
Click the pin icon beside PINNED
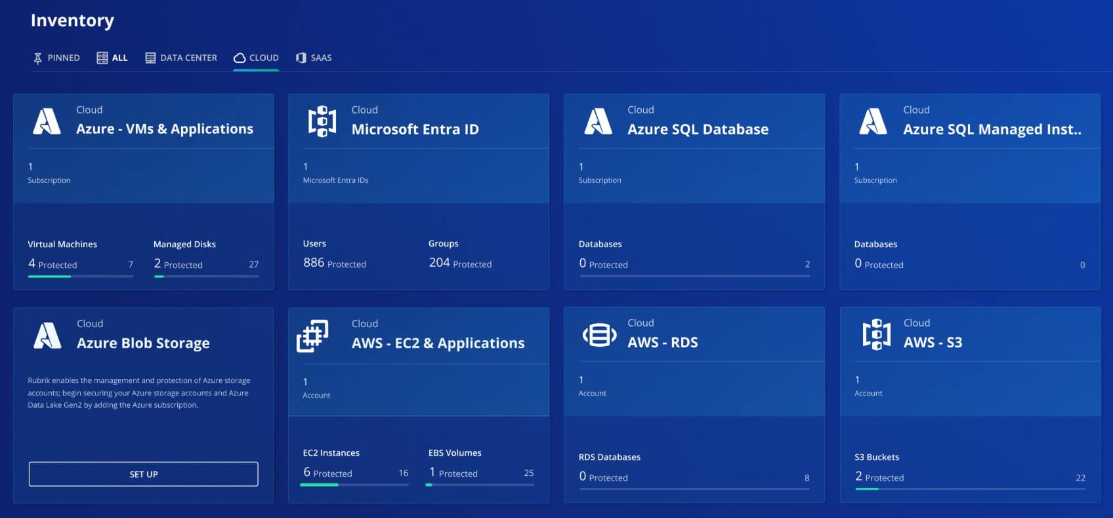38,58
